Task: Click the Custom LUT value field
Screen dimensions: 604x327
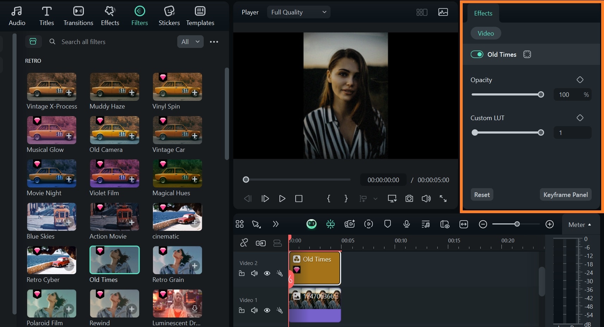Action: click(x=572, y=132)
